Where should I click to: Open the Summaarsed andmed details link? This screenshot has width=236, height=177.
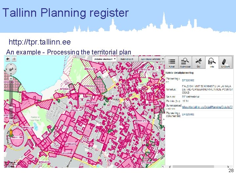click(207, 107)
